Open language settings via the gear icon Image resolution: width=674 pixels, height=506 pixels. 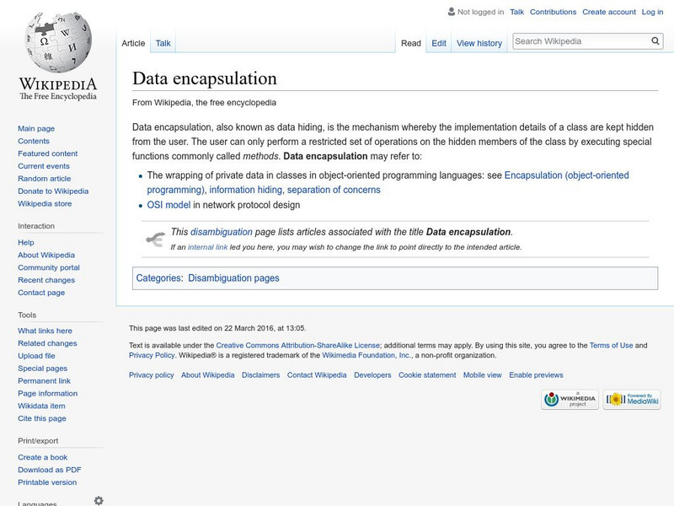coord(99,500)
